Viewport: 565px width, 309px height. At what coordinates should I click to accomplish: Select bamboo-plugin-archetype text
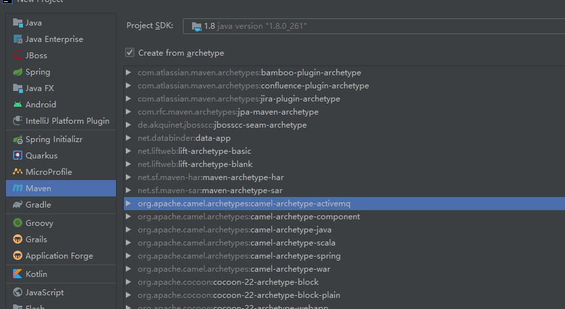(311, 73)
